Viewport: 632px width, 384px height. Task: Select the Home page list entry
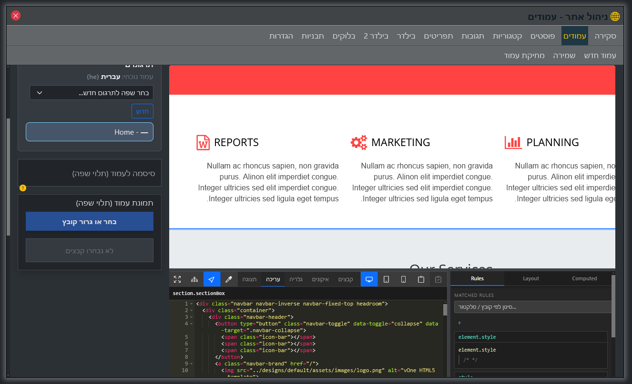pyautogui.click(x=90, y=132)
